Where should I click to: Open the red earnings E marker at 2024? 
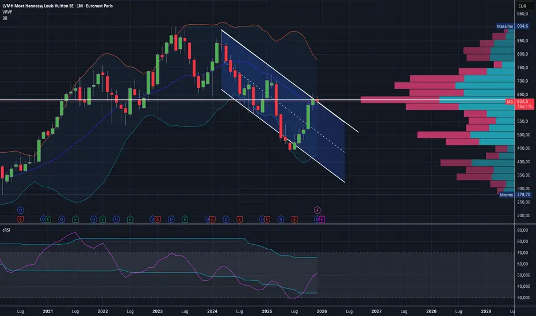tap(212, 219)
